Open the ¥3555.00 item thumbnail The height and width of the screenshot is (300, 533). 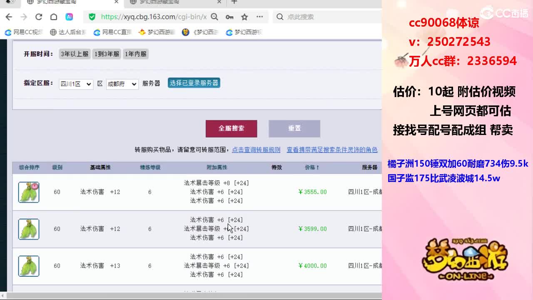(29, 192)
